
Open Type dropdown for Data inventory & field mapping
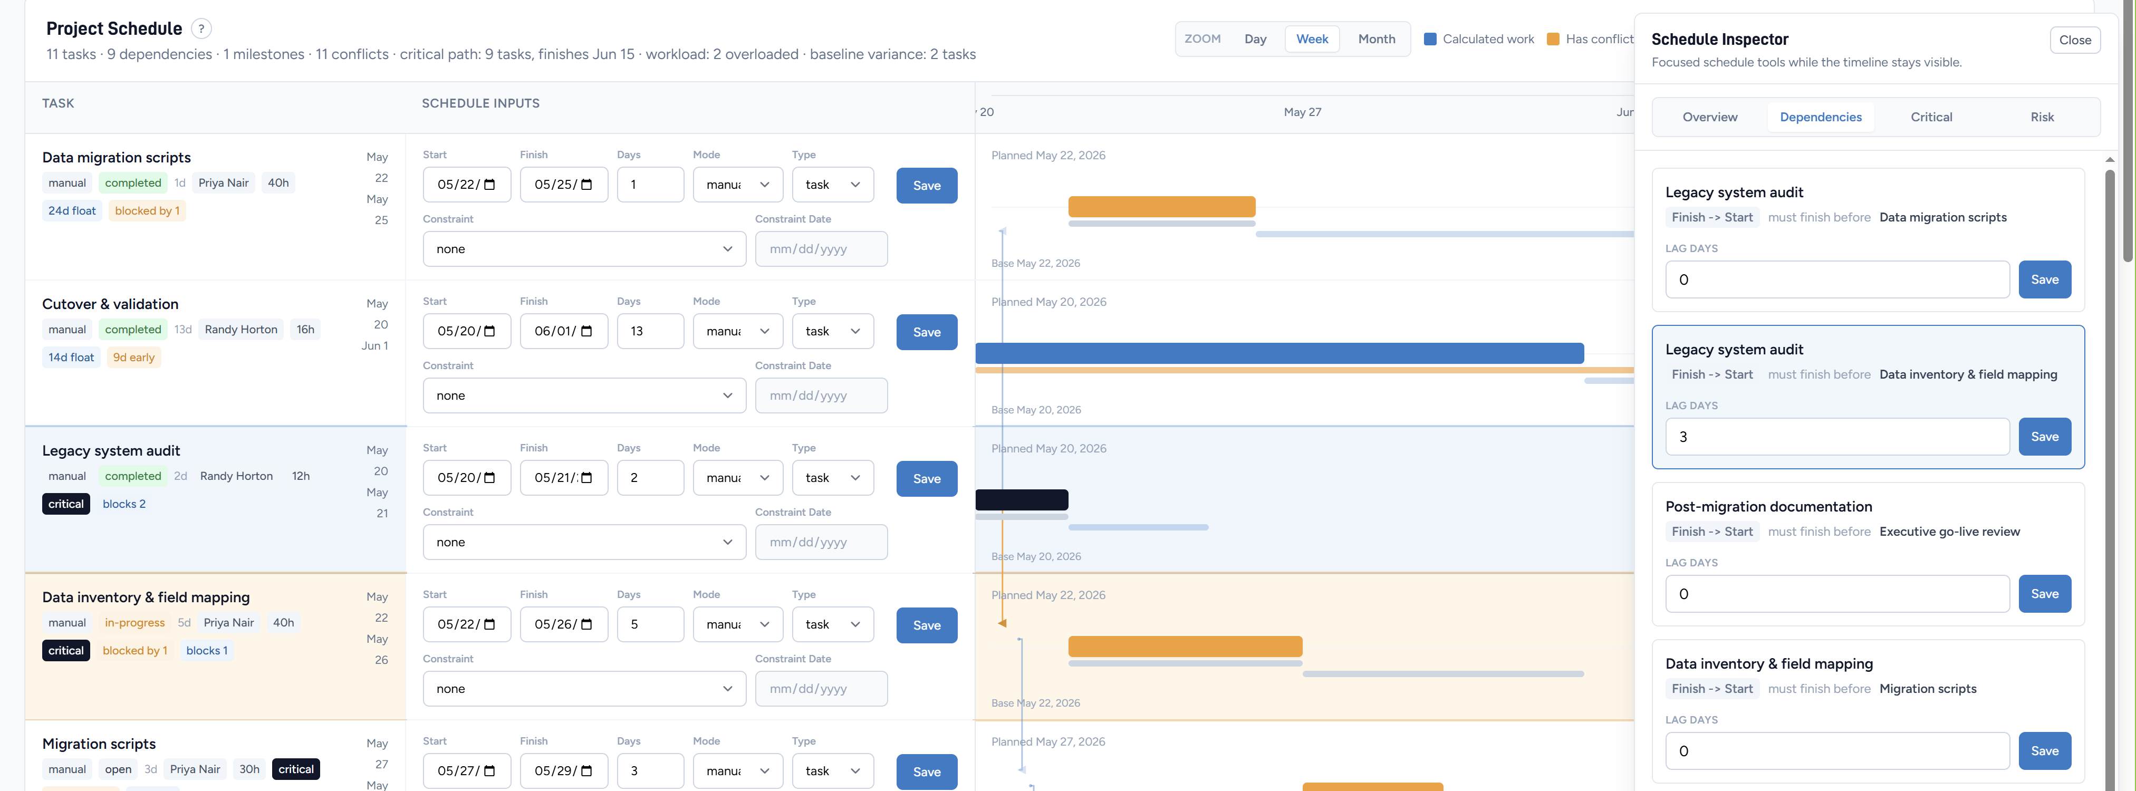pyautogui.click(x=832, y=624)
